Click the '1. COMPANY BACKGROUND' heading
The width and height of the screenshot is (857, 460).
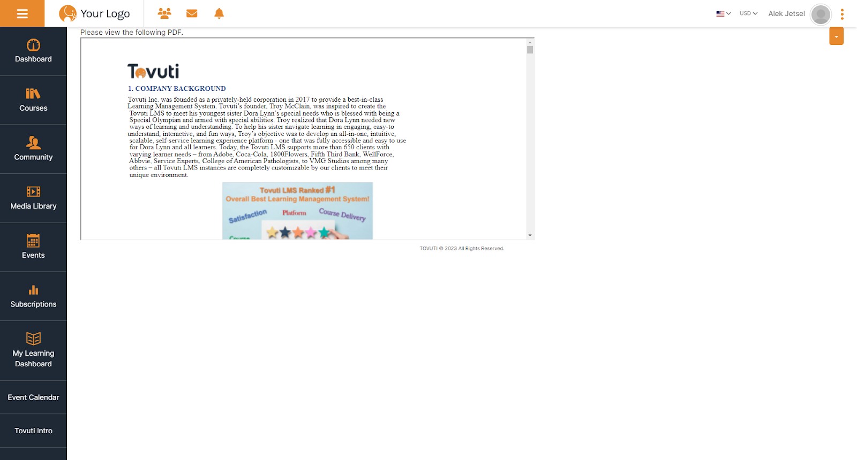(177, 89)
